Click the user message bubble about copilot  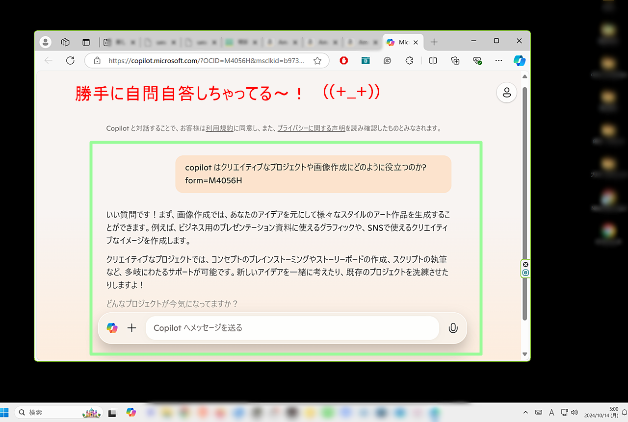(x=313, y=174)
